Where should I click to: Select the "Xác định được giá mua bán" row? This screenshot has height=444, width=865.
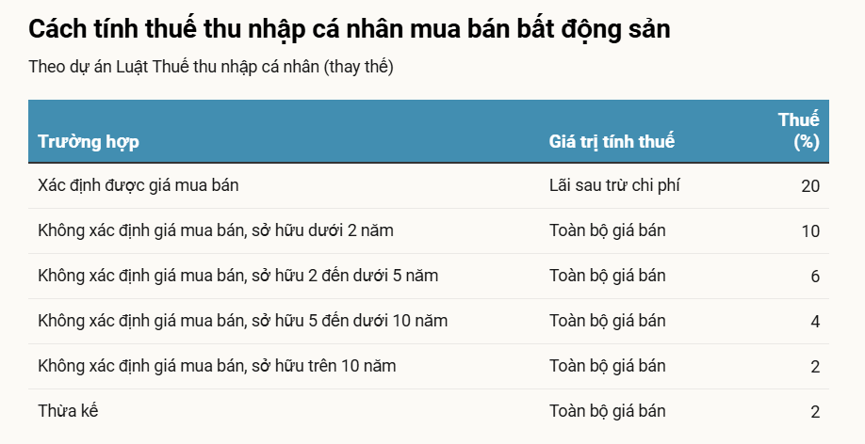point(139,185)
